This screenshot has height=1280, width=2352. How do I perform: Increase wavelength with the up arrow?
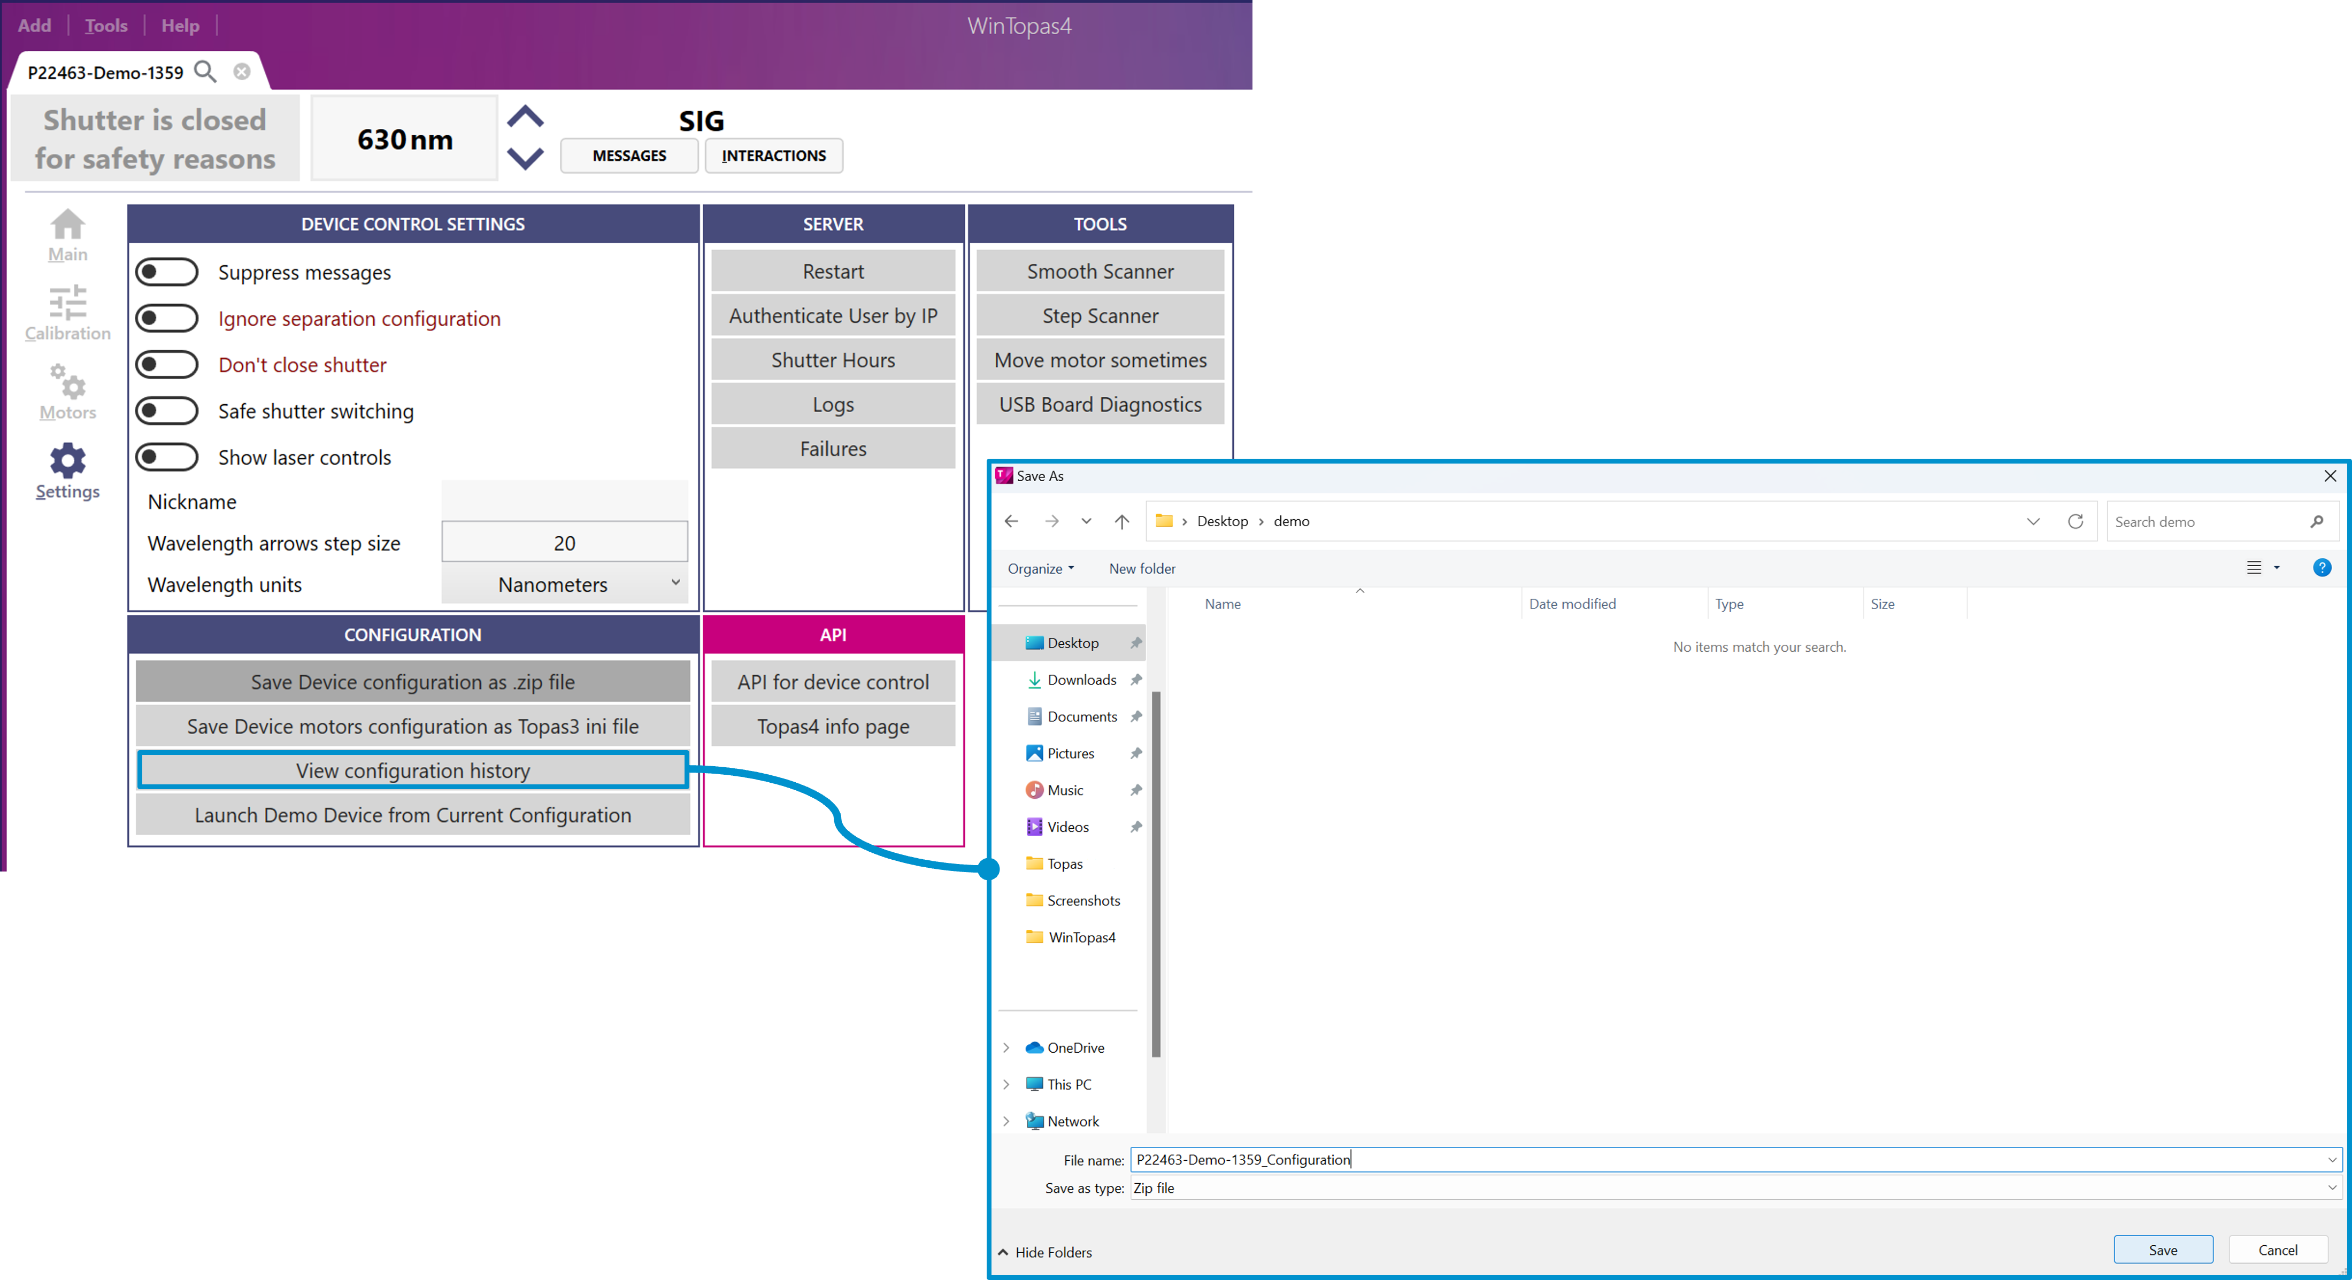click(525, 117)
